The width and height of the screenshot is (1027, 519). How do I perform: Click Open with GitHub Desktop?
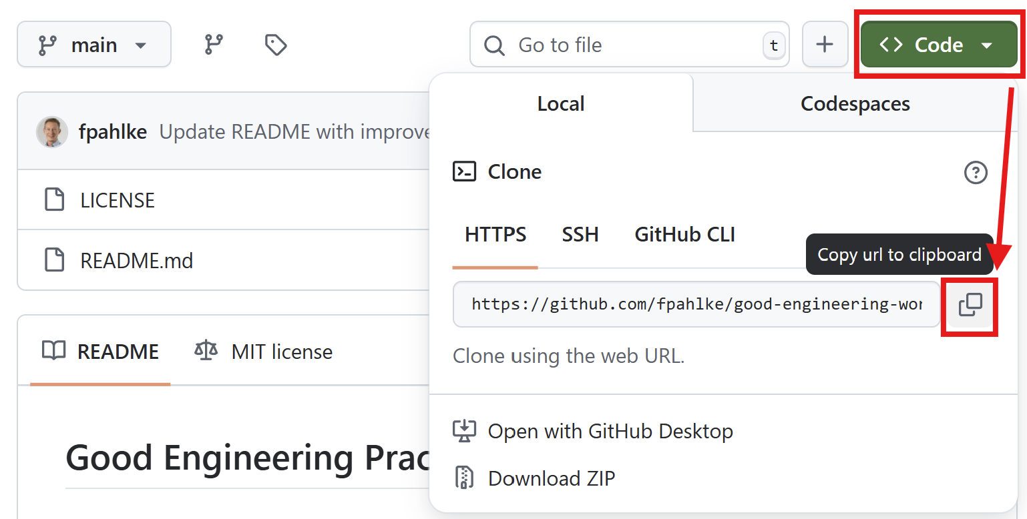610,432
